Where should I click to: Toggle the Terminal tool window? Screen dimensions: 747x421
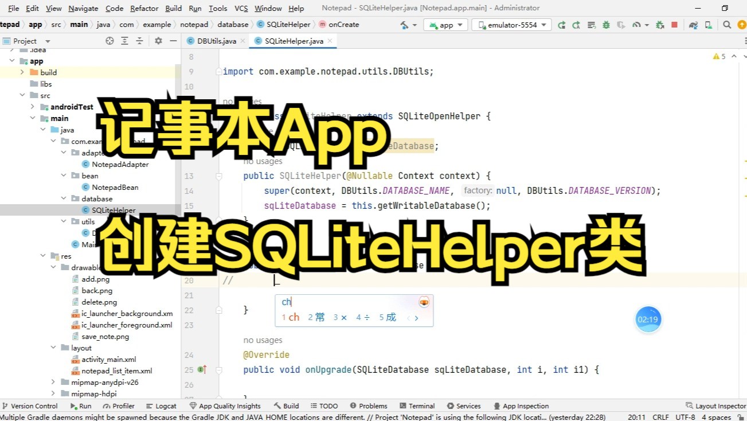(417, 406)
